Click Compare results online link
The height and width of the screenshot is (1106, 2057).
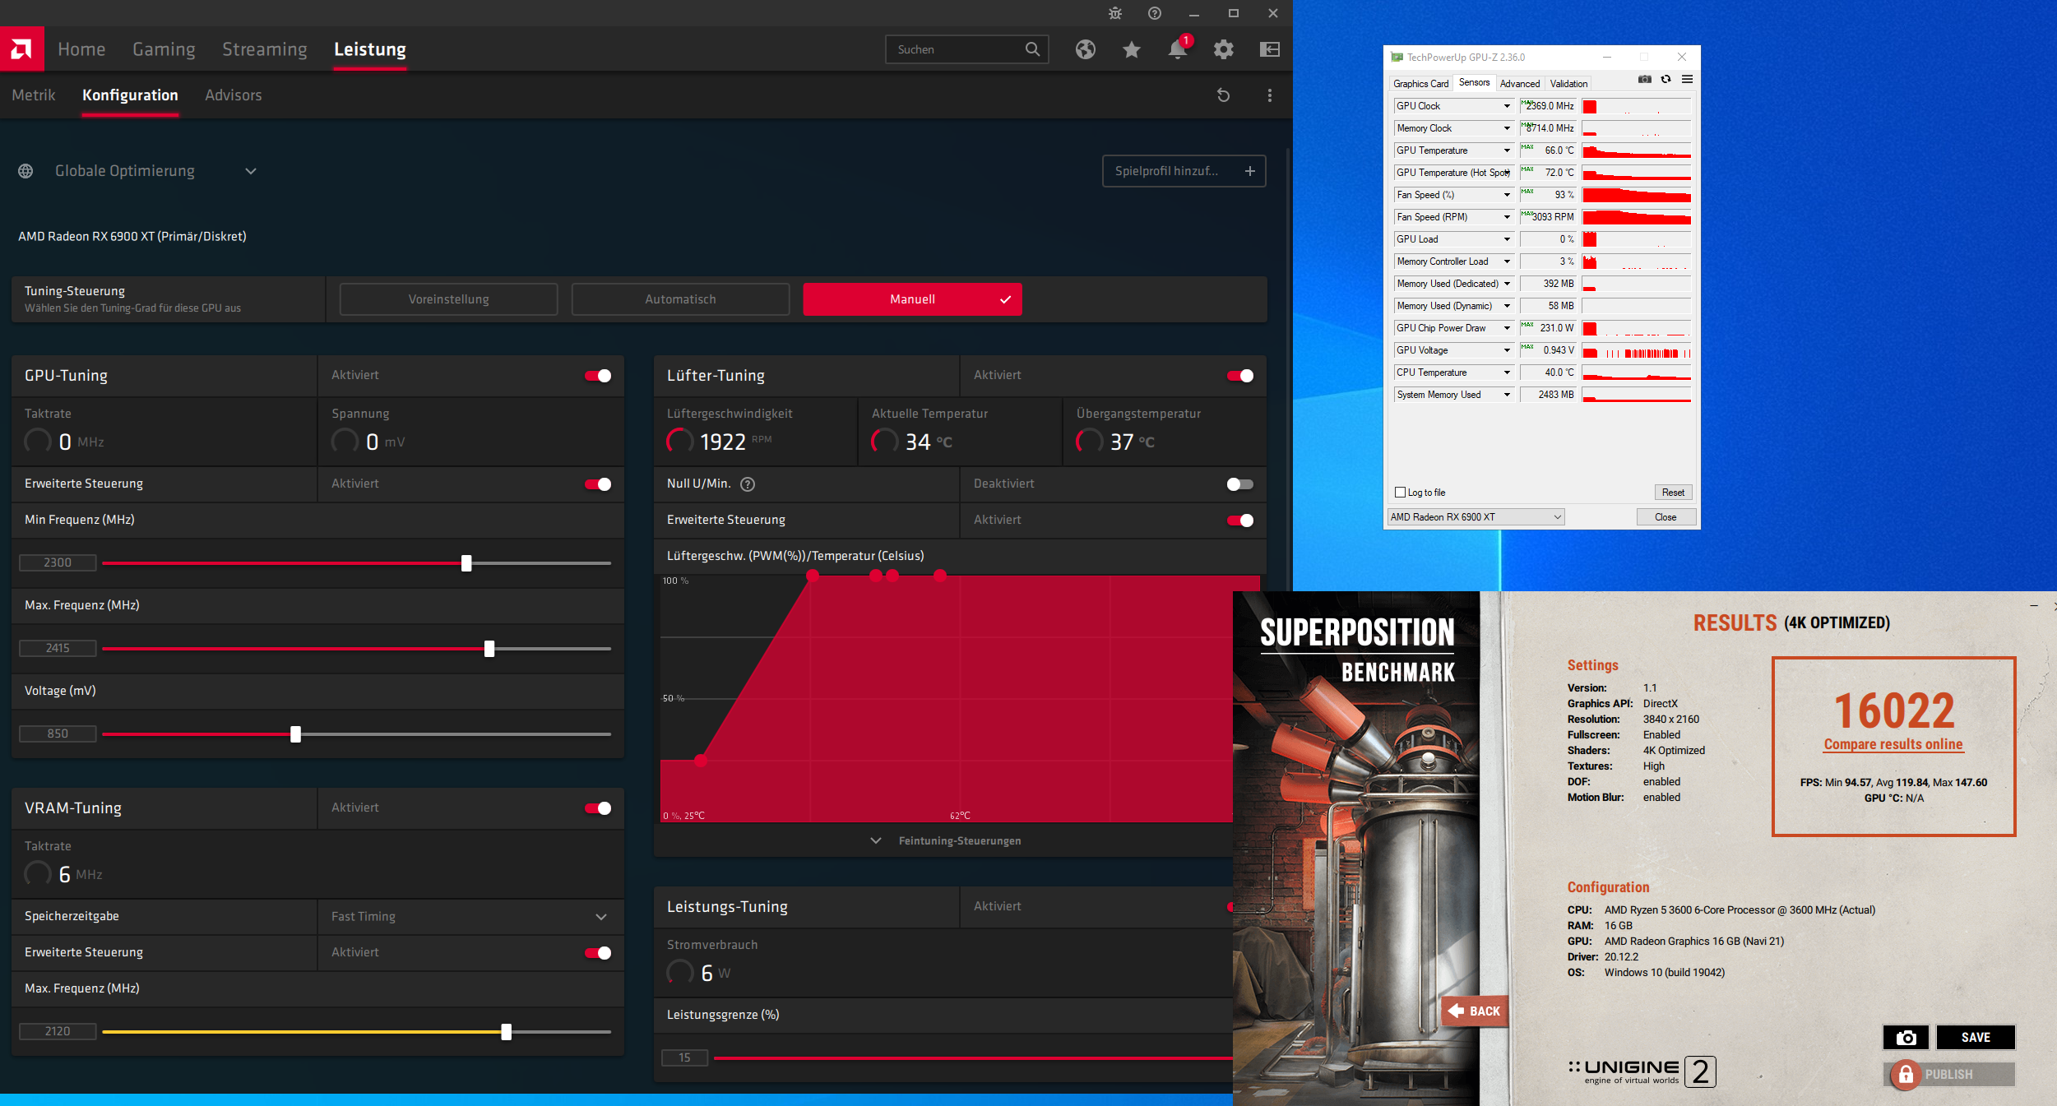(x=1893, y=744)
